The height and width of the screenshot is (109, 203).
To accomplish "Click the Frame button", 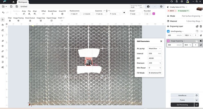I will click(x=182, y=100).
